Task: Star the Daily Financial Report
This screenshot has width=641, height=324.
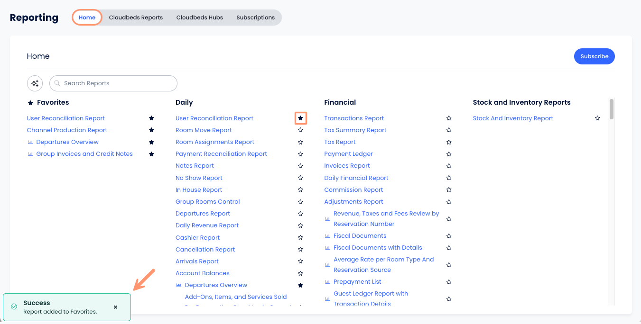Action: tap(449, 178)
